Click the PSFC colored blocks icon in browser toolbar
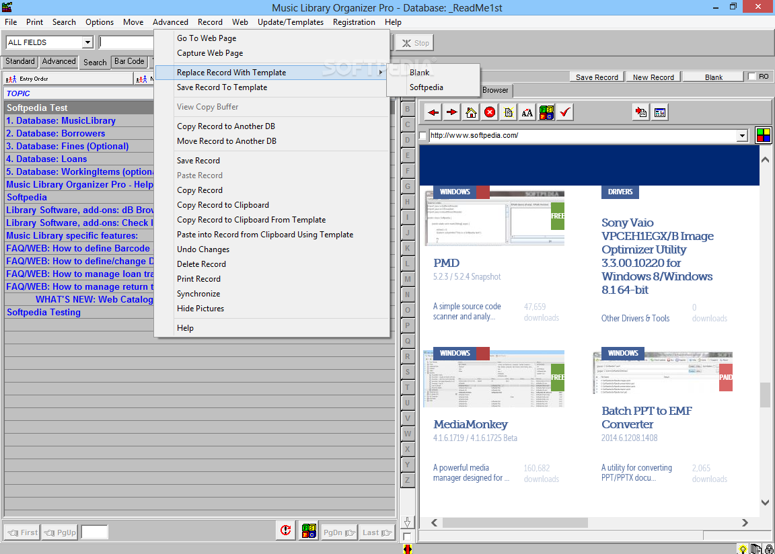Viewport: 775px width, 554px height. tap(546, 112)
